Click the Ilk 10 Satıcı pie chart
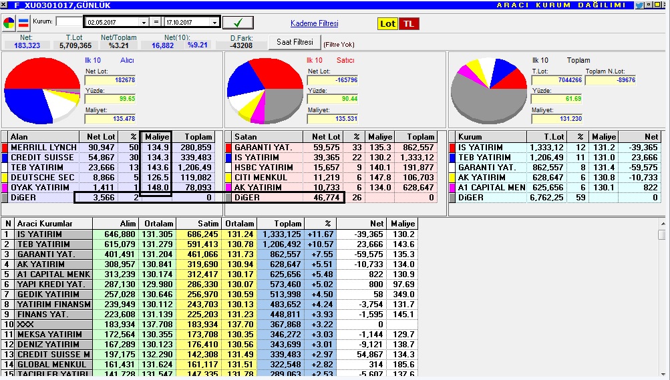The height and width of the screenshot is (380, 670). (x=265, y=91)
